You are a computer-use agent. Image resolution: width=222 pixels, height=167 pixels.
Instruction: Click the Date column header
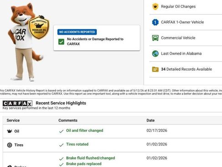151,120
